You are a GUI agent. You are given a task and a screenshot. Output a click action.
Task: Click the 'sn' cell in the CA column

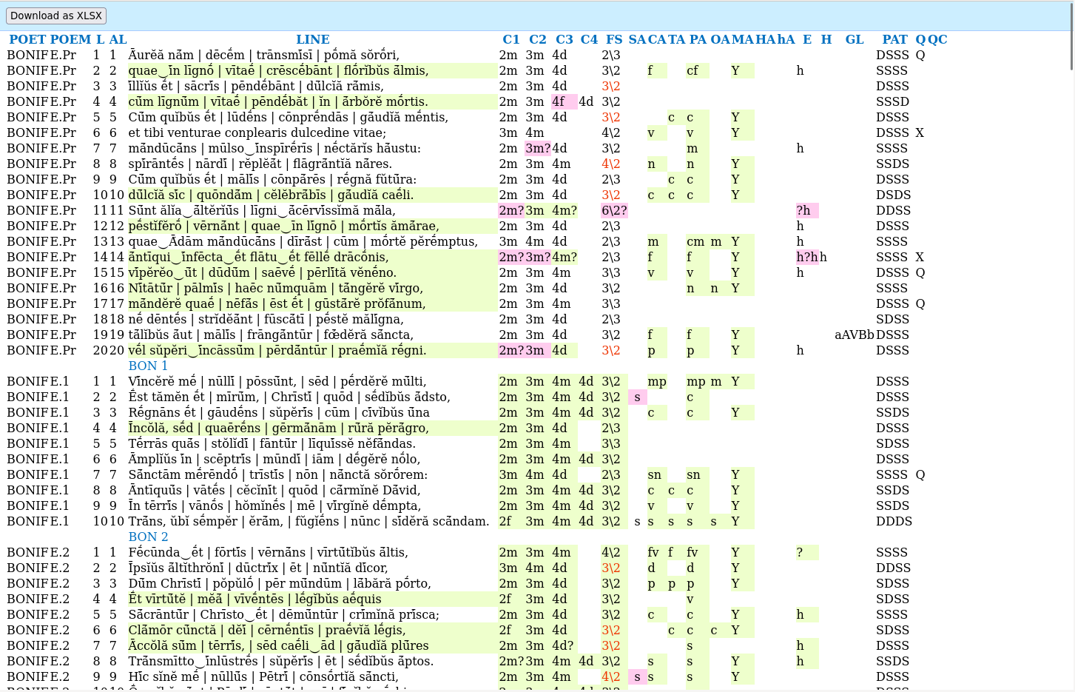[x=657, y=474]
